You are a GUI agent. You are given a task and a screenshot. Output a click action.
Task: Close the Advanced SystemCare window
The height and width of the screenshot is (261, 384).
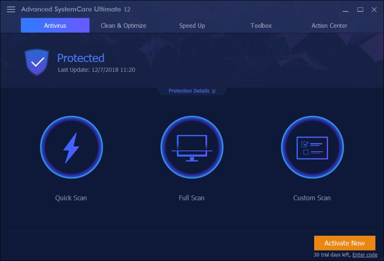coord(374,9)
